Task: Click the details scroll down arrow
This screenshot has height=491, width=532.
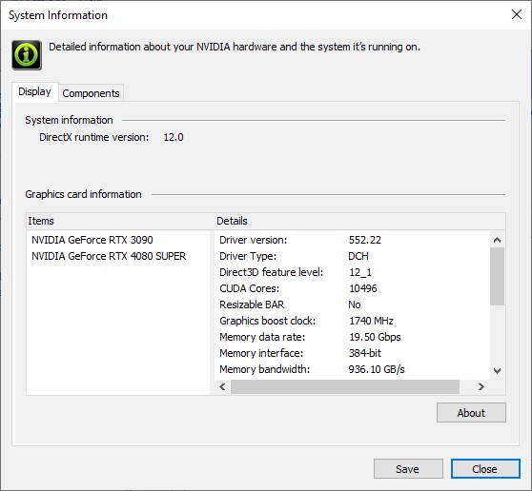Action: coord(497,371)
